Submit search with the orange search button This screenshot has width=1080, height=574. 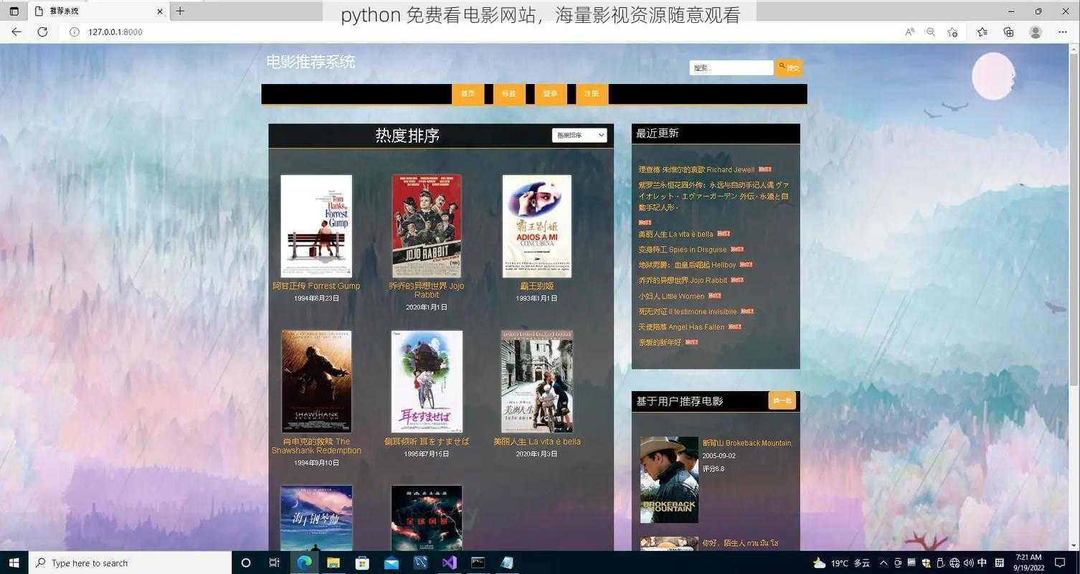tap(788, 67)
